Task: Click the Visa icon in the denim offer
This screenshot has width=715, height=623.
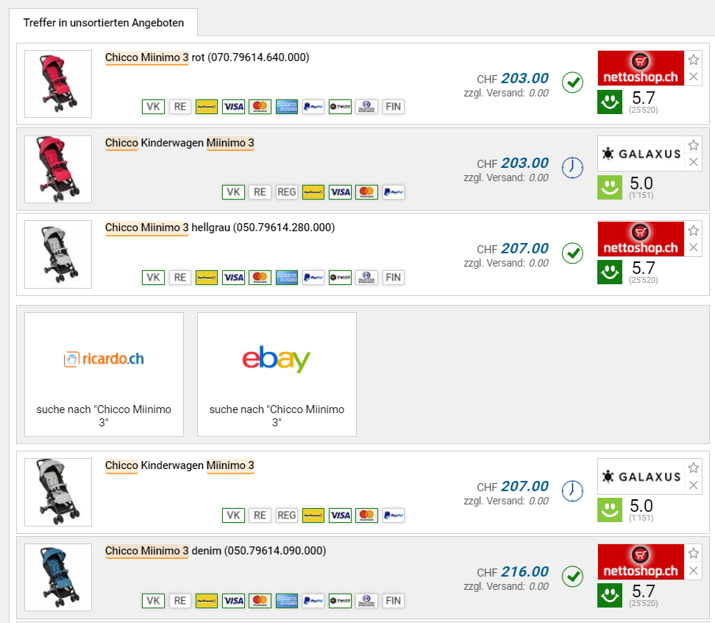Action: pos(233,600)
